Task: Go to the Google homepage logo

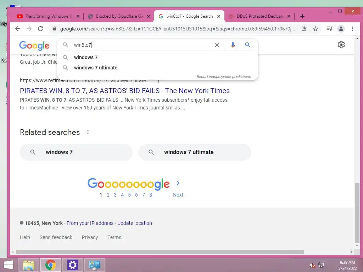Action: click(x=34, y=46)
